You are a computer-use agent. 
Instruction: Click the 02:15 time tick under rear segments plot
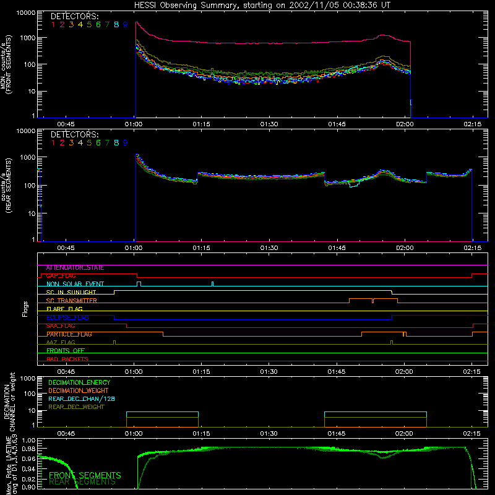[x=472, y=248]
